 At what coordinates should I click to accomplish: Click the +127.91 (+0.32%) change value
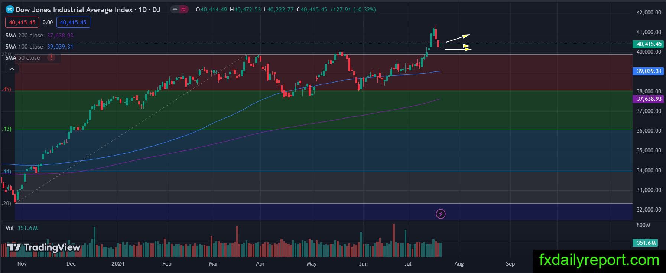pyautogui.click(x=353, y=10)
